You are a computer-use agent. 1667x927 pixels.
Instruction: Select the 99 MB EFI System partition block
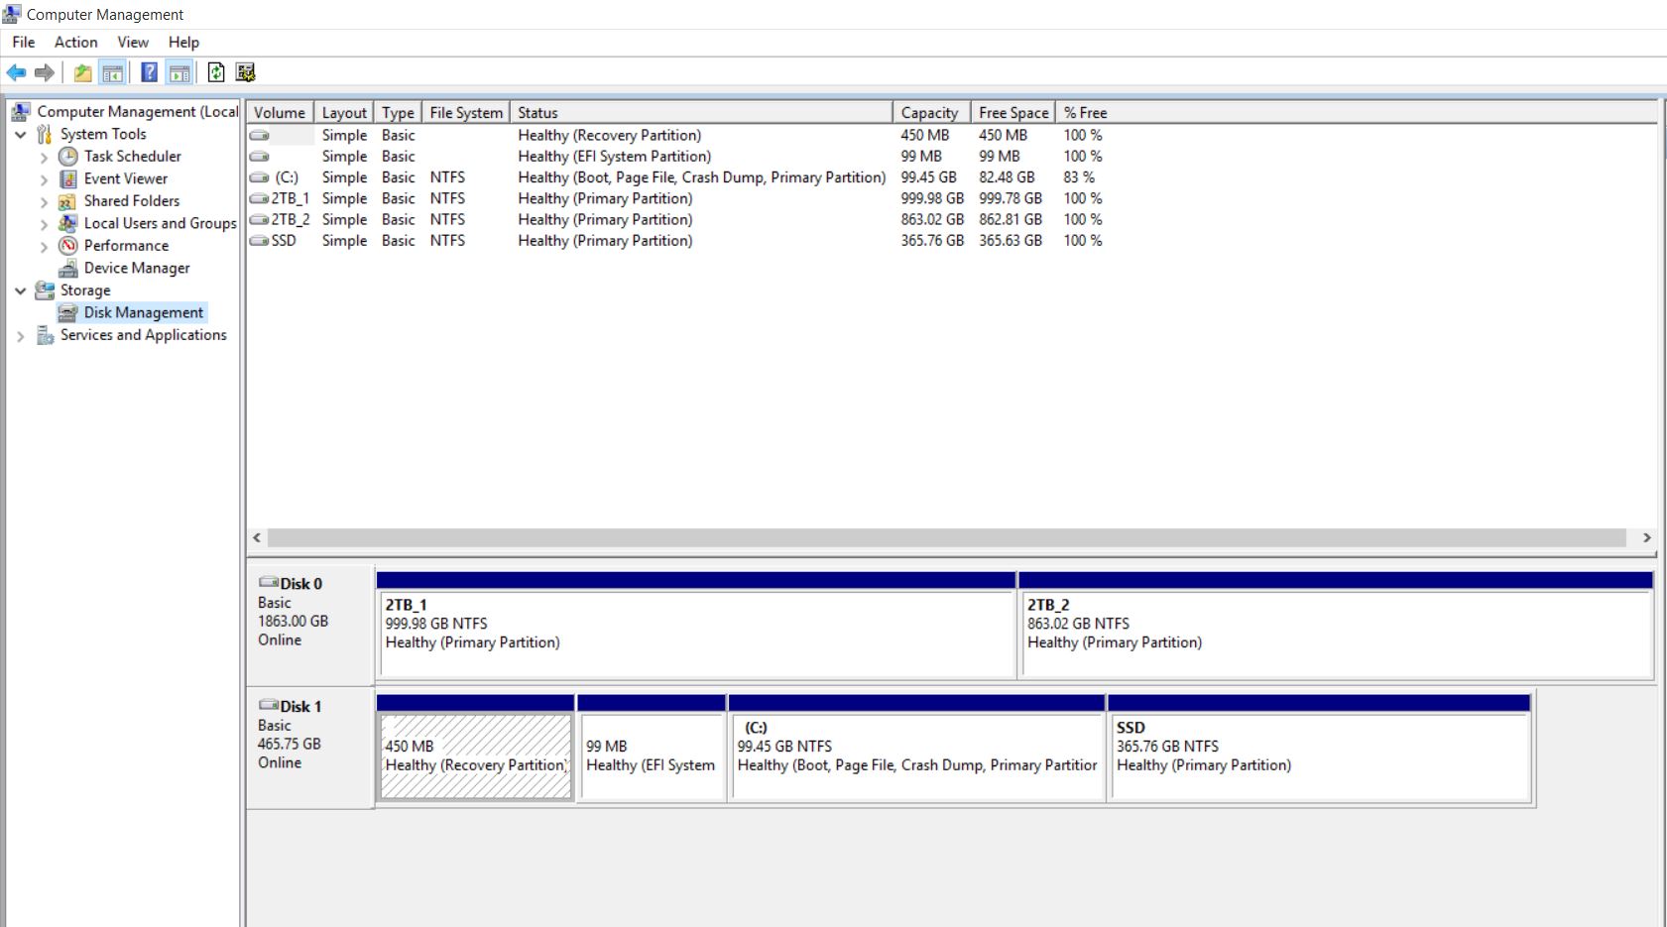(652, 748)
